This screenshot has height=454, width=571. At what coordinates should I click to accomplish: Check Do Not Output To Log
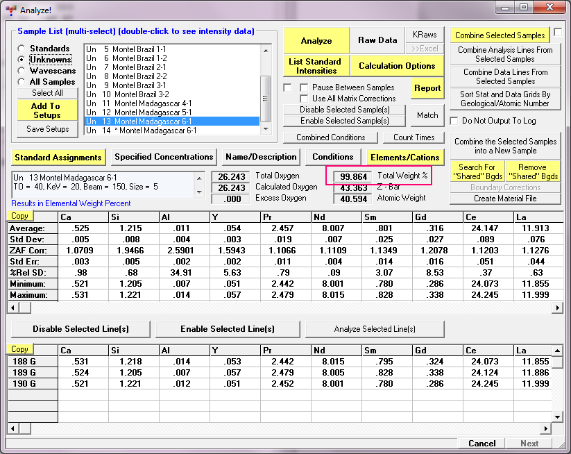[454, 121]
